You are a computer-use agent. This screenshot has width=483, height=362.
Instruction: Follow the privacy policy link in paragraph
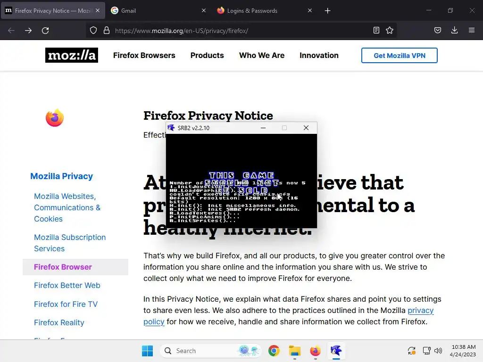[x=420, y=310]
